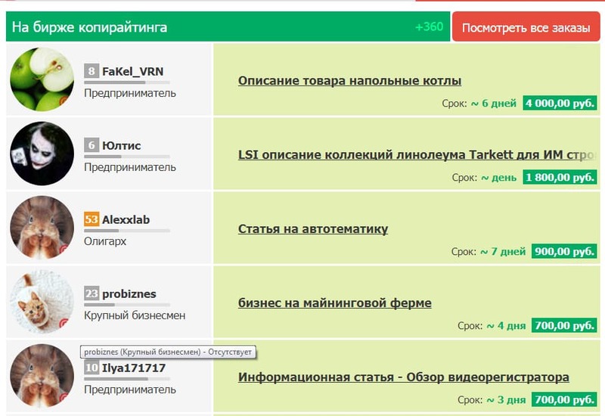Click rating badge 10 beside Ilya171717

92,368
